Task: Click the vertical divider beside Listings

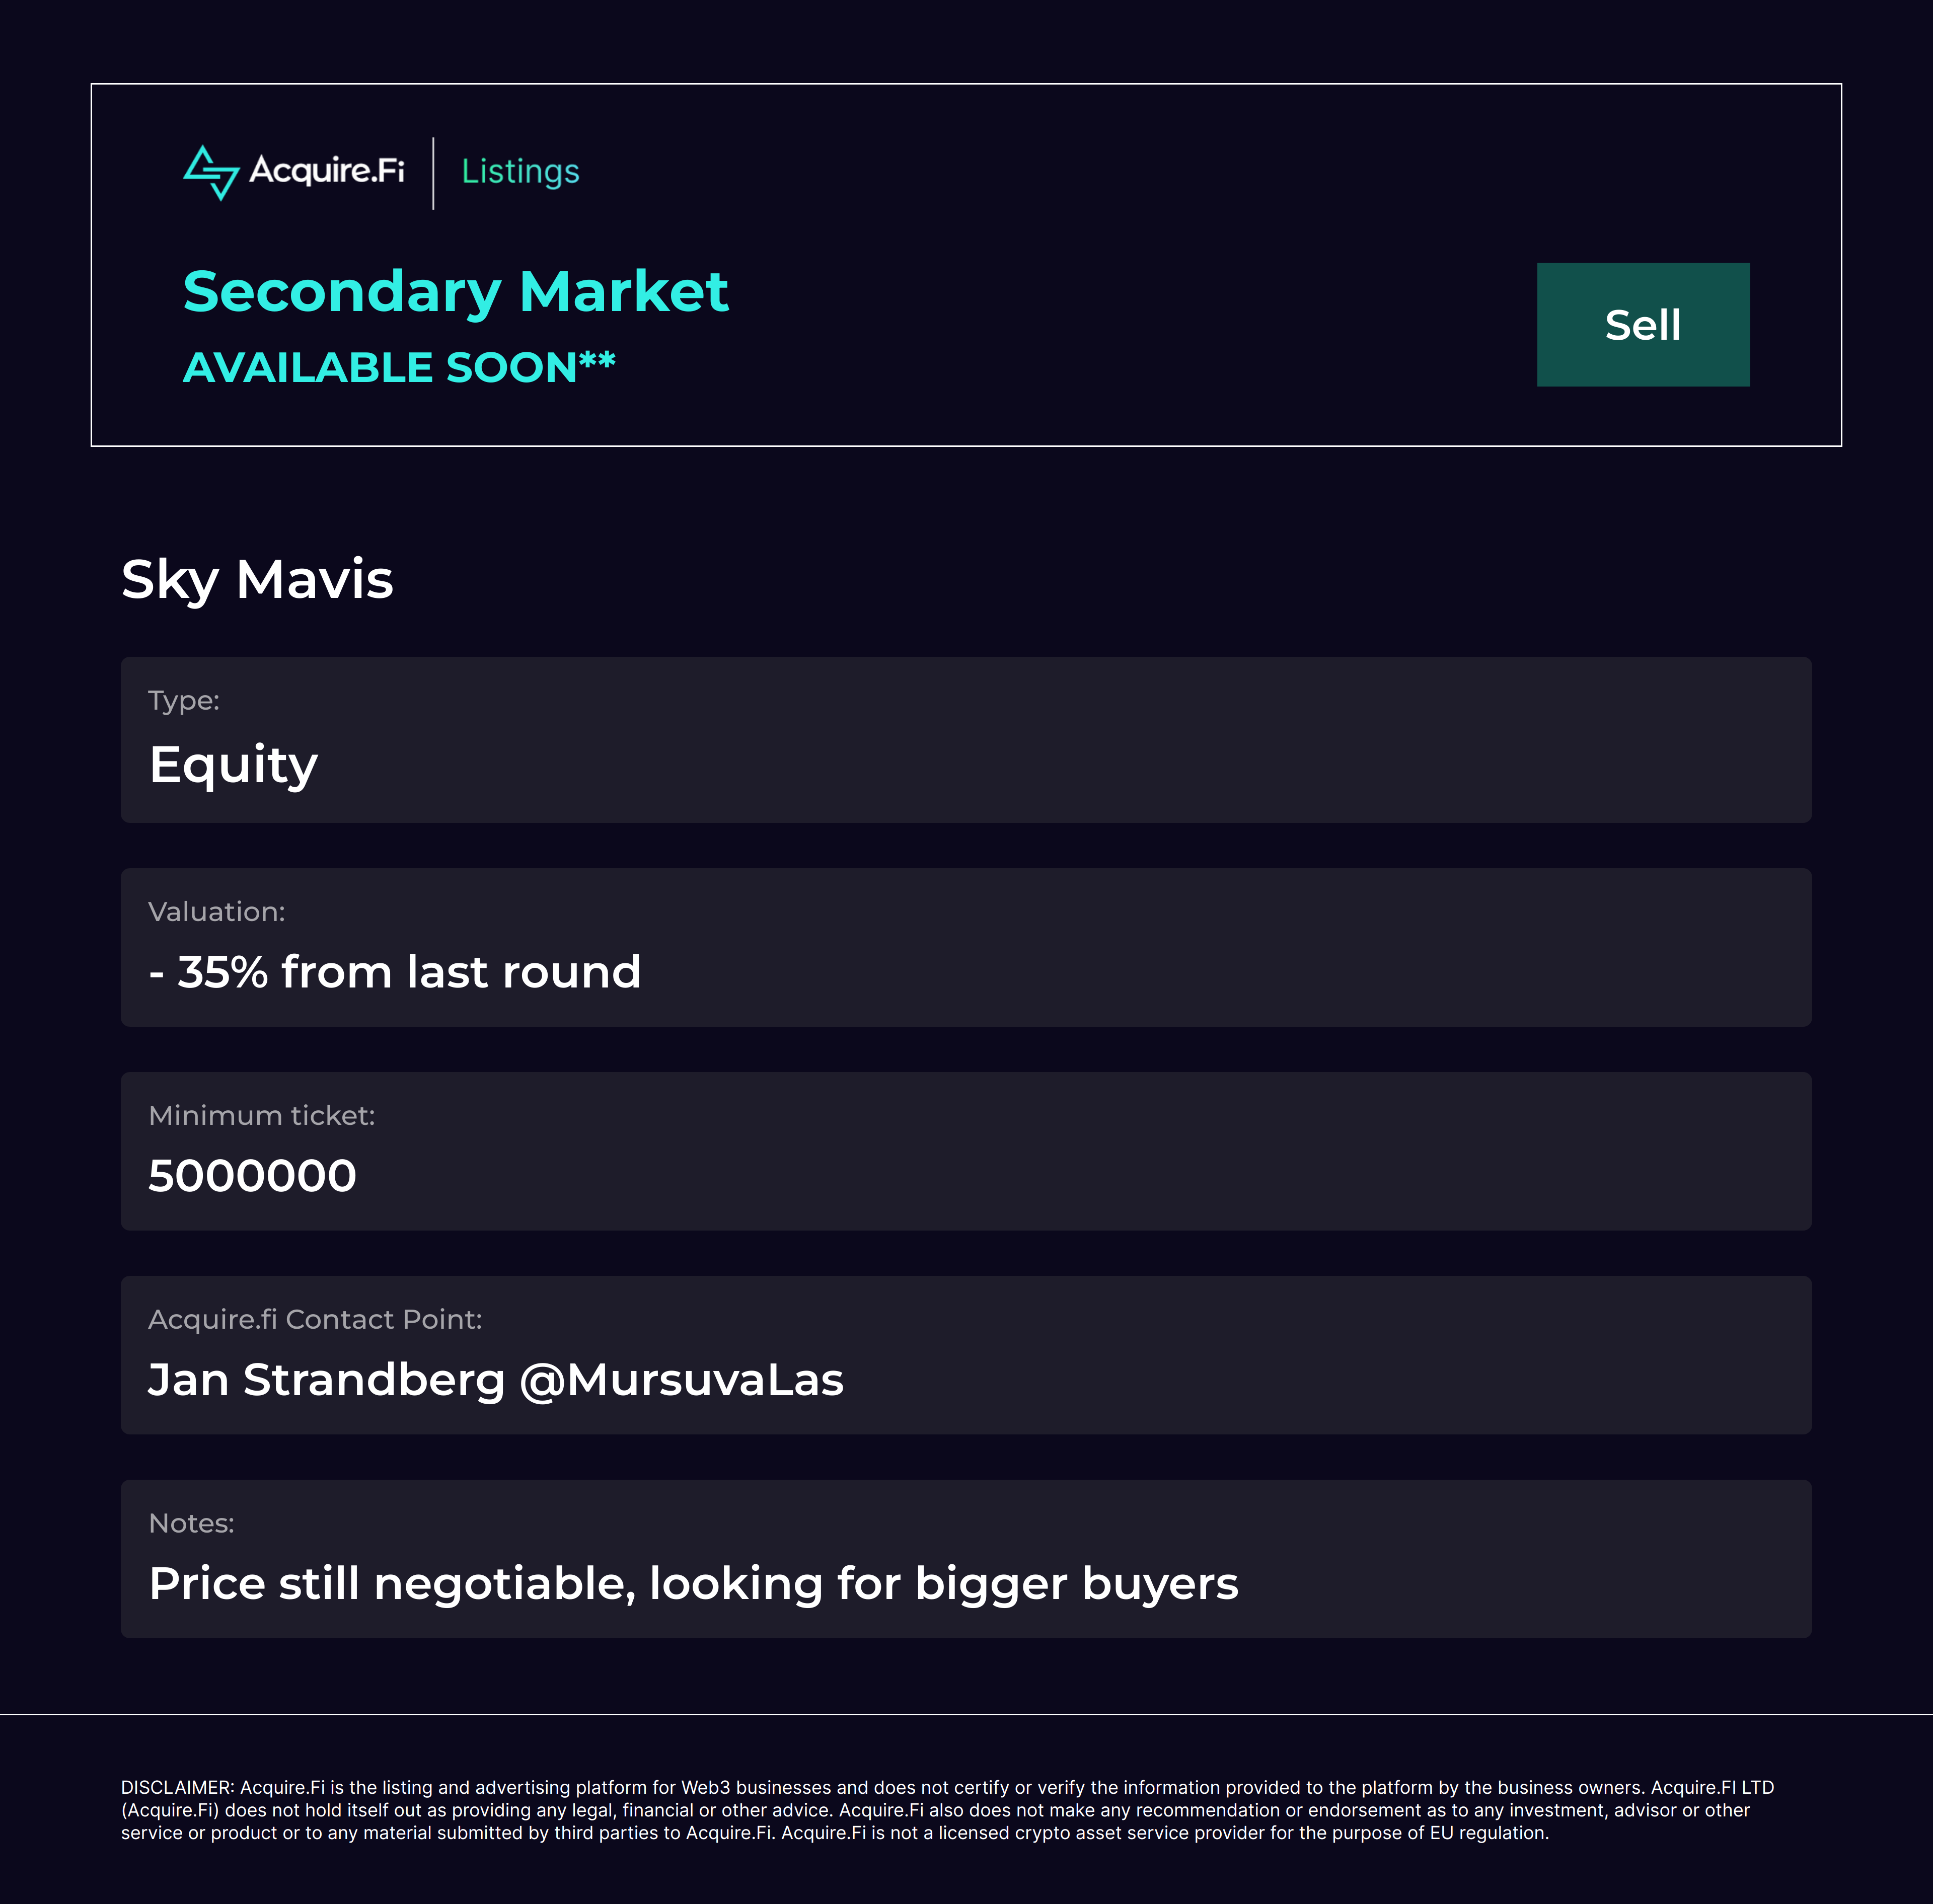Action: coord(433,173)
